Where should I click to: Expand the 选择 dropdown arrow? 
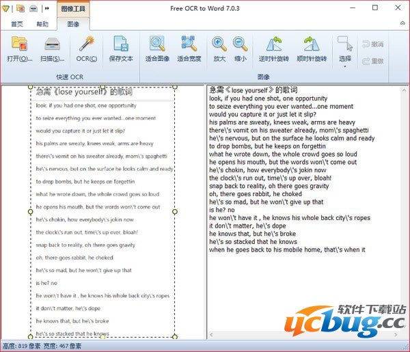coord(345,67)
